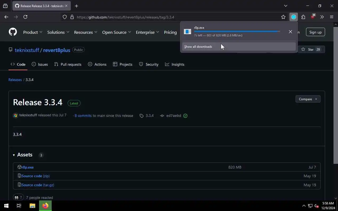Open Task View on the taskbar
Screen dimensions: 338x211
click(19, 206)
